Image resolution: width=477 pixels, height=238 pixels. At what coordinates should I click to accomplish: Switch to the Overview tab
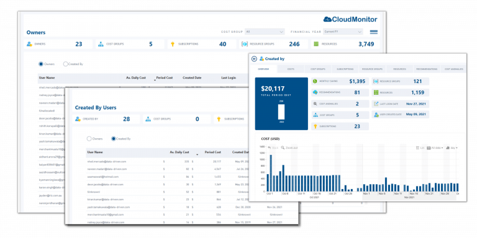click(x=263, y=69)
